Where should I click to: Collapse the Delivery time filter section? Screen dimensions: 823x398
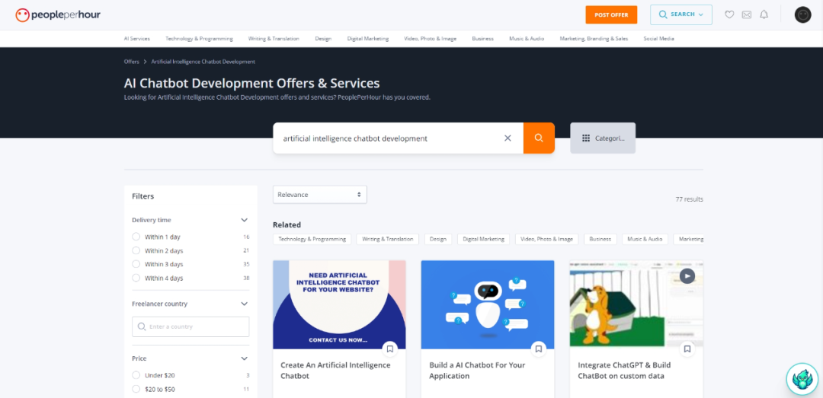[x=244, y=220]
